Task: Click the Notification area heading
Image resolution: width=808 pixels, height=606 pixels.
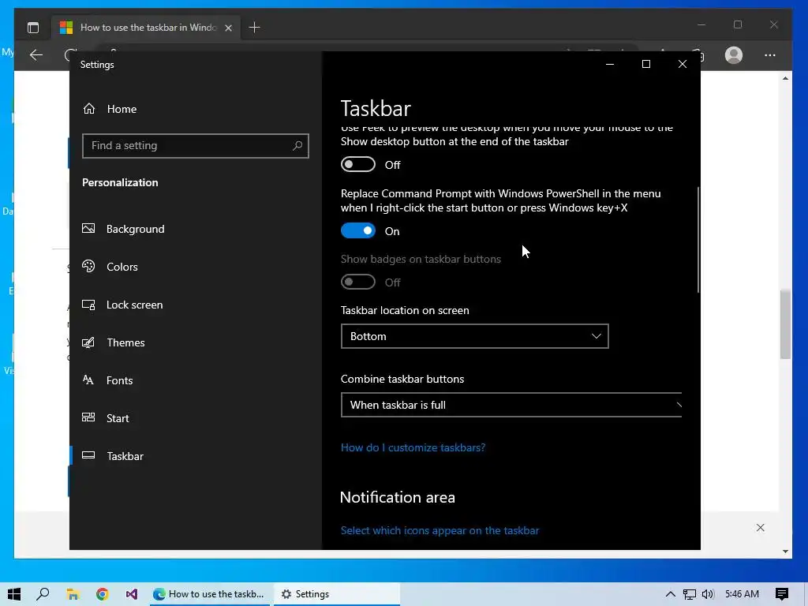Action: tap(398, 497)
